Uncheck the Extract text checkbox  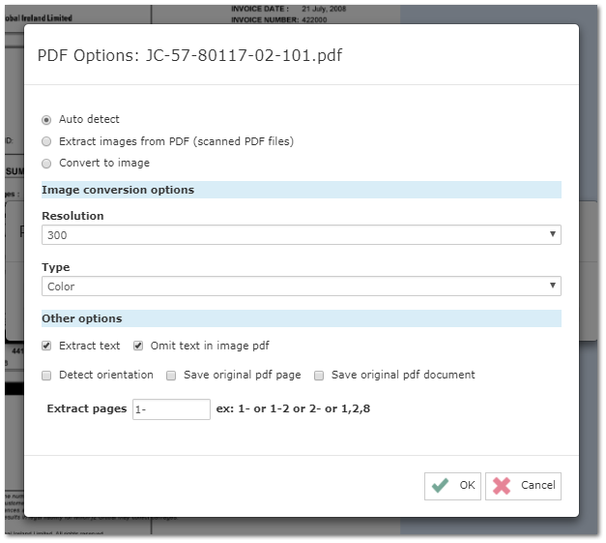(x=46, y=346)
